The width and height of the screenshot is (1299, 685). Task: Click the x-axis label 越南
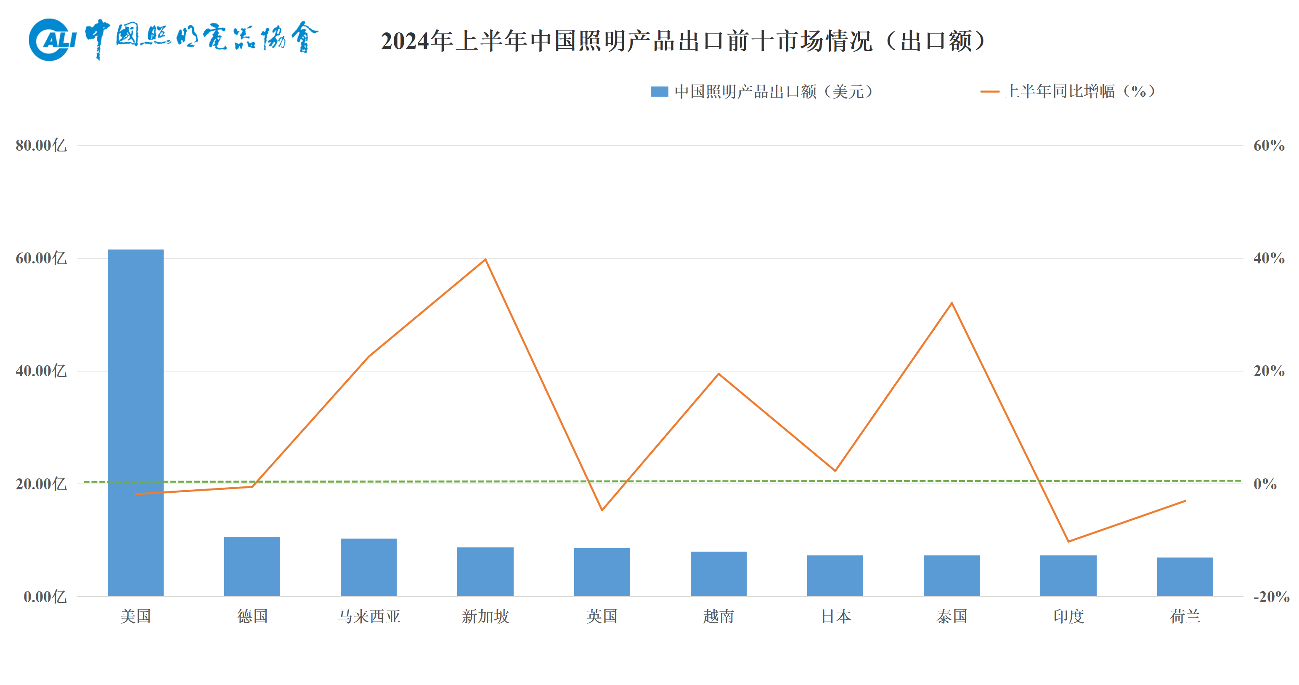[718, 616]
